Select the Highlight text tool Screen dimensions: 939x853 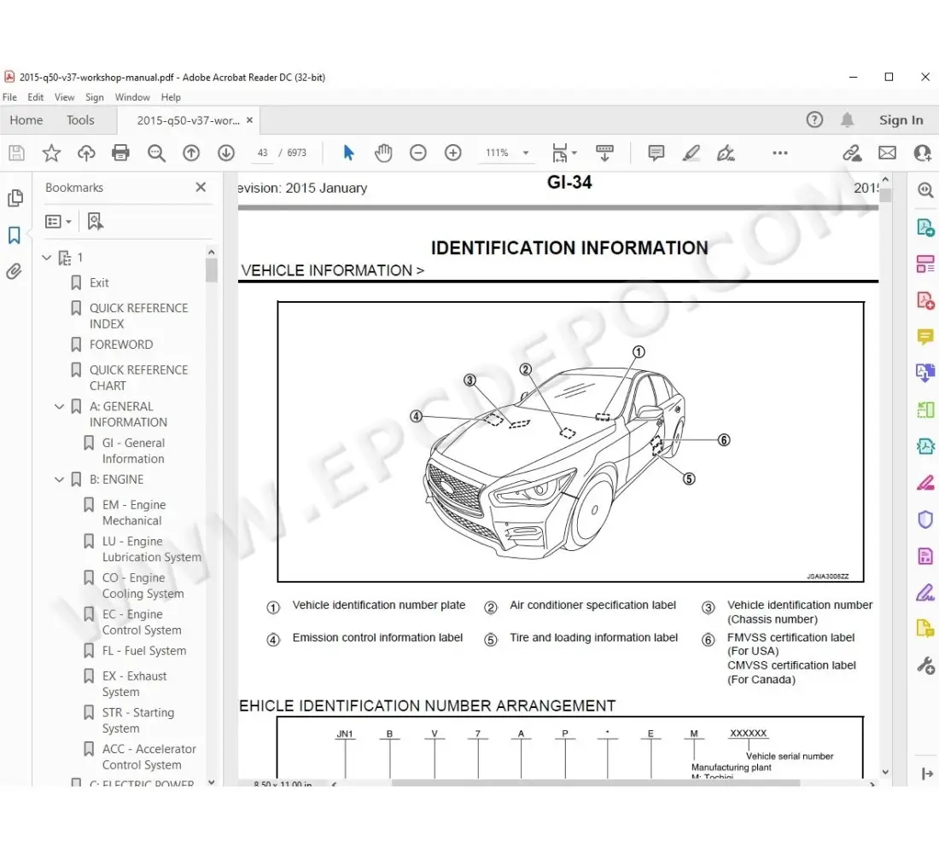[691, 153]
